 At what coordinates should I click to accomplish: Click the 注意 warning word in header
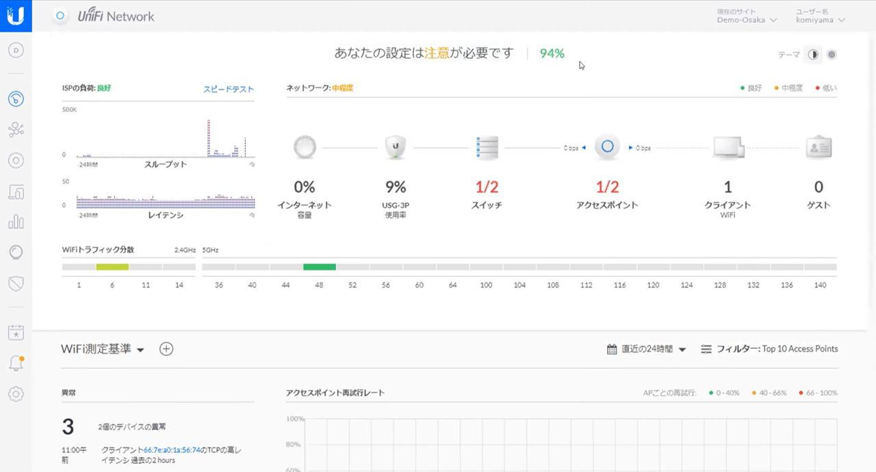[x=437, y=53]
